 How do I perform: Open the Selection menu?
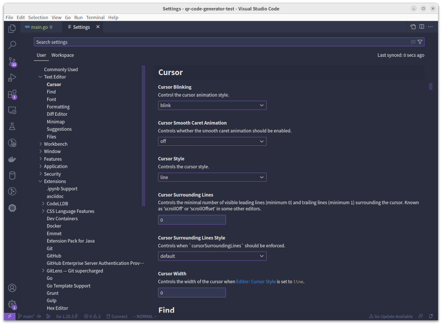[x=38, y=17]
